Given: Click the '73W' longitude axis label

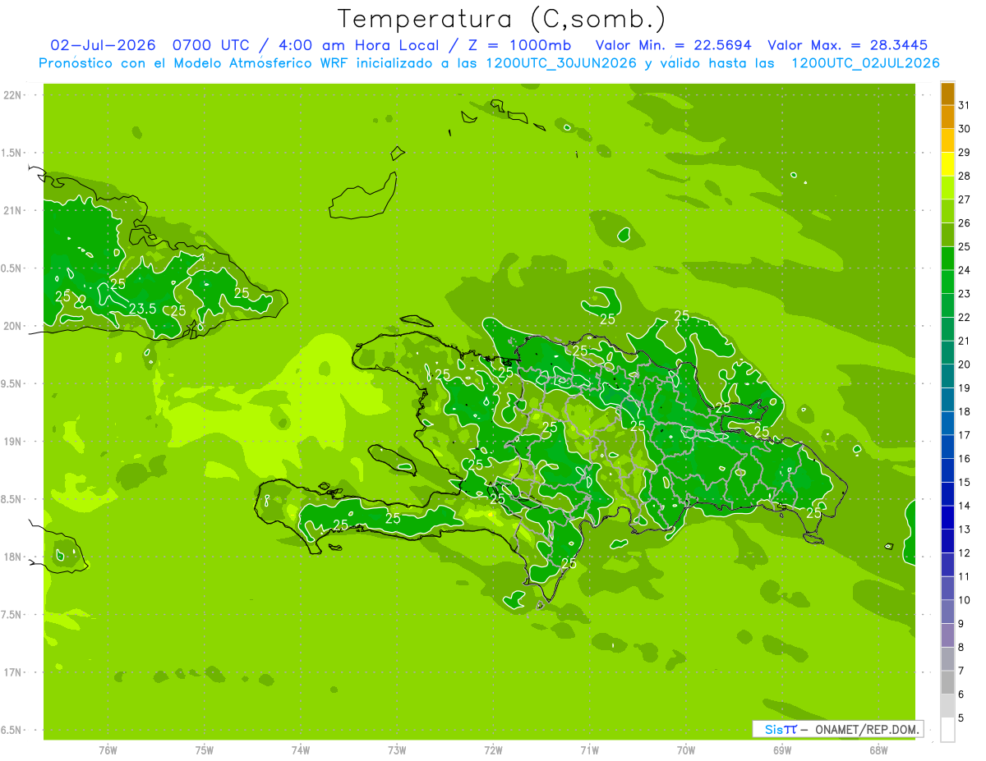Looking at the screenshot, I should 397,750.
